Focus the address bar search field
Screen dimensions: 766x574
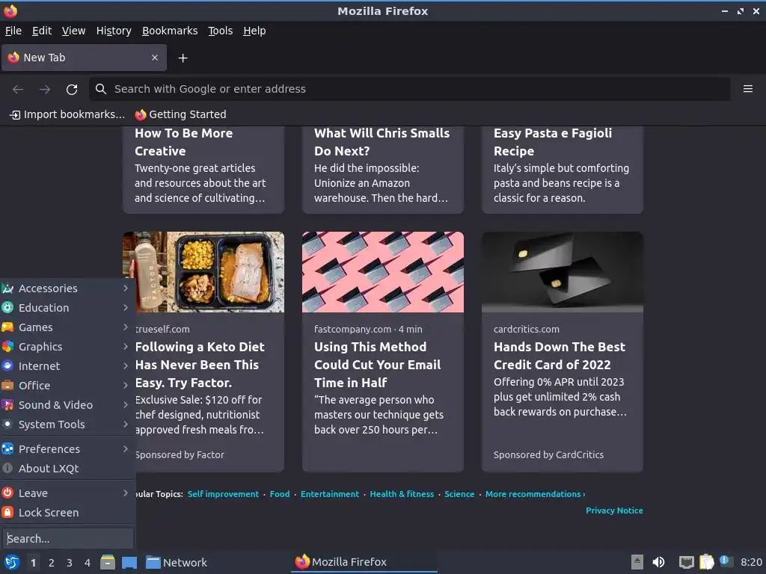pyautogui.click(x=409, y=89)
